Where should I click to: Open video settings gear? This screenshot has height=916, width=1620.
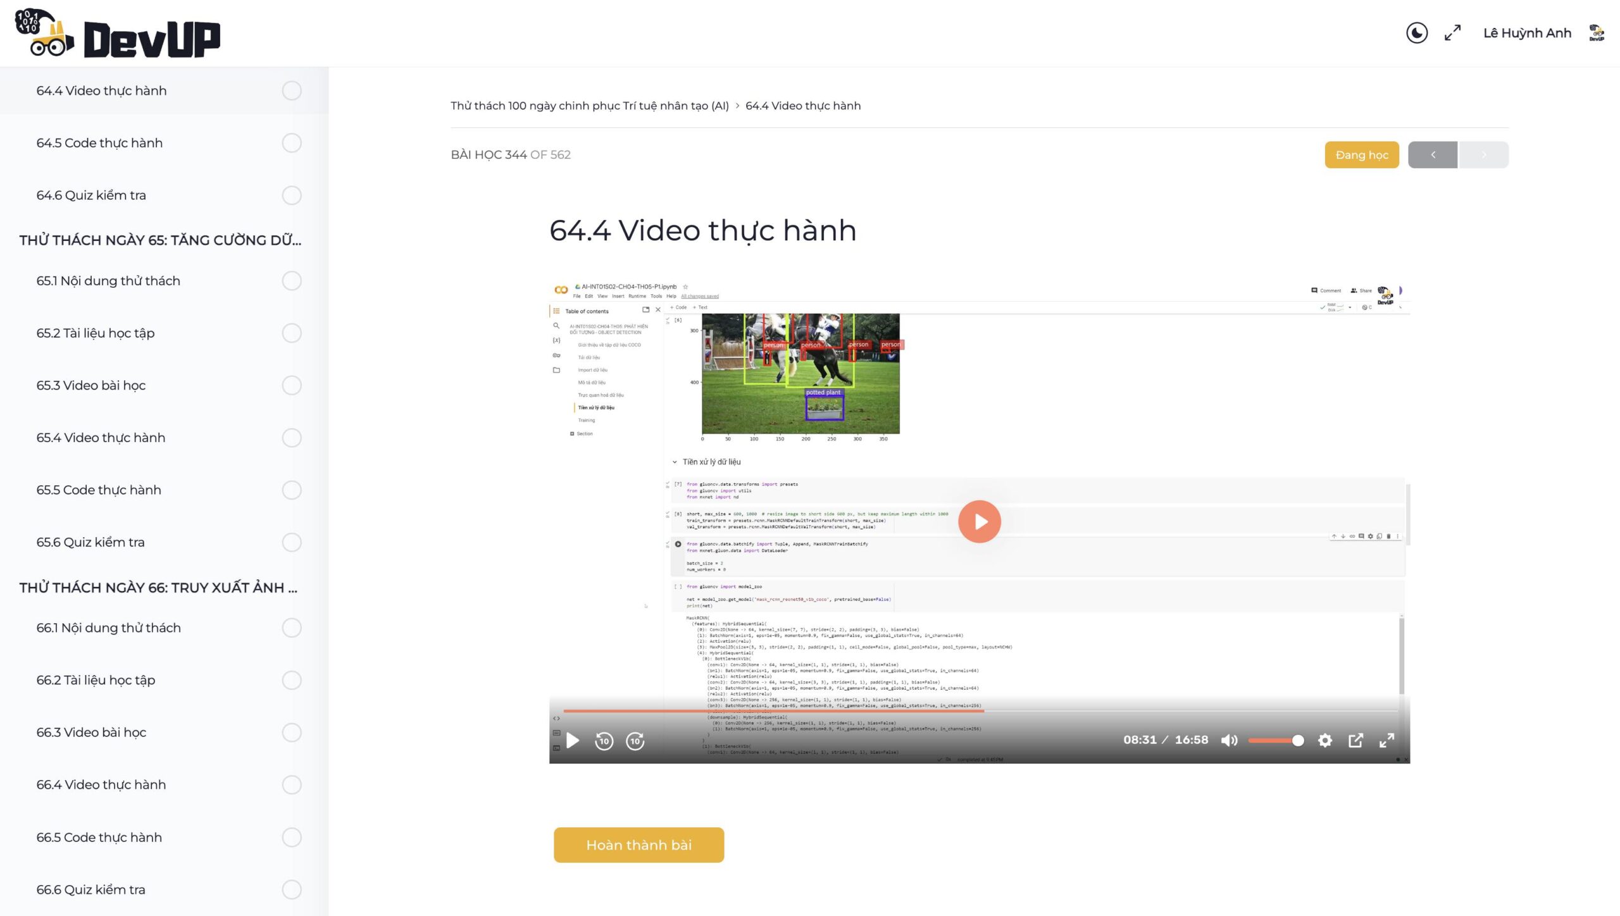tap(1324, 740)
